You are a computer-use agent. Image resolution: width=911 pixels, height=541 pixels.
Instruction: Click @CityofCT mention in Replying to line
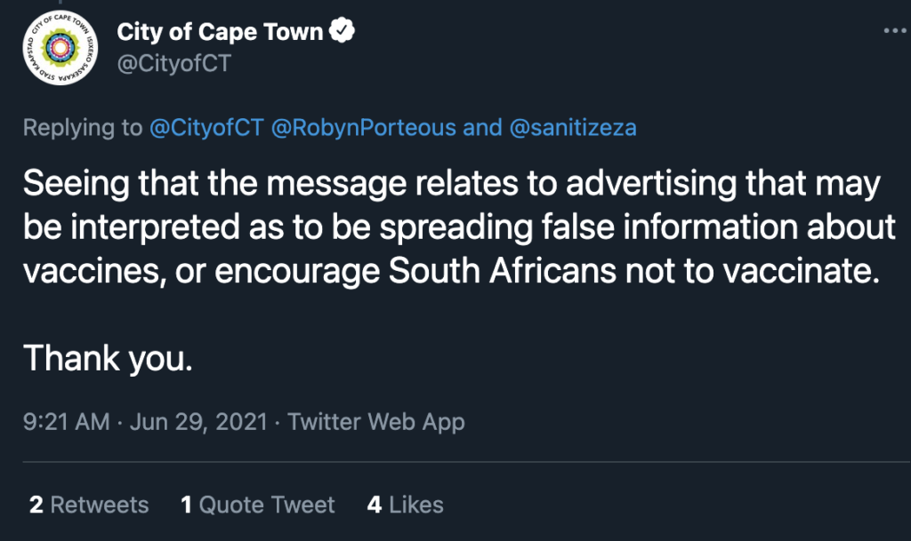pos(206,128)
